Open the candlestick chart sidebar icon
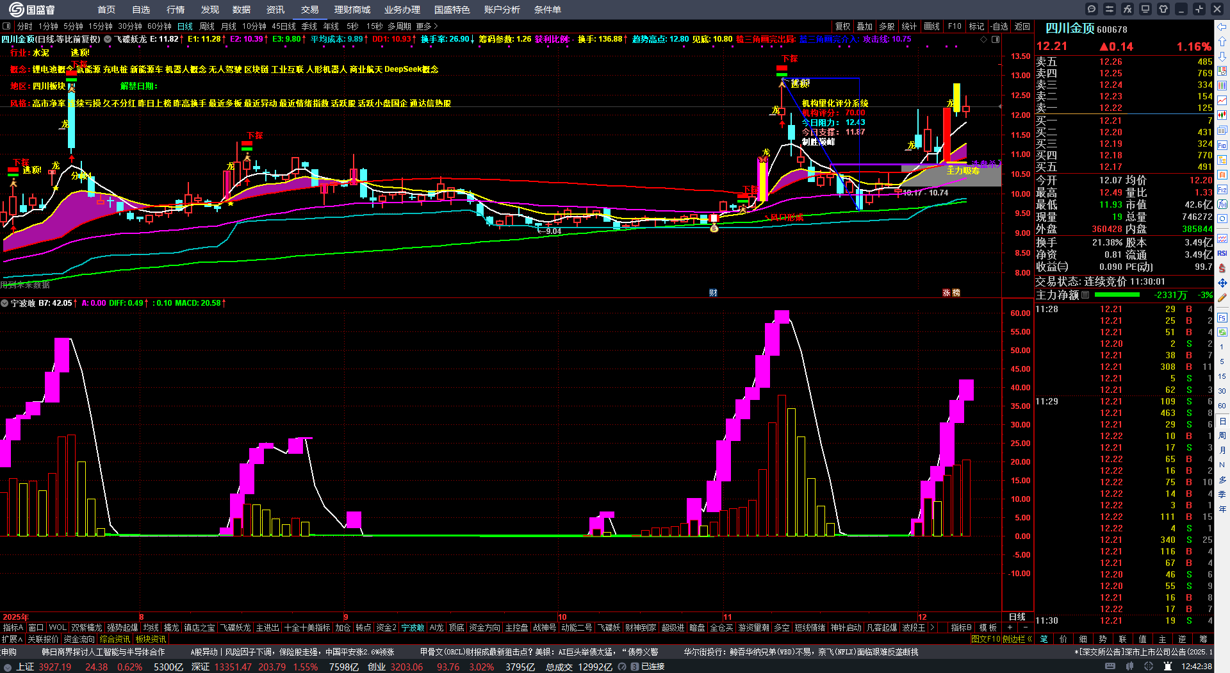The image size is (1230, 673). [1222, 115]
